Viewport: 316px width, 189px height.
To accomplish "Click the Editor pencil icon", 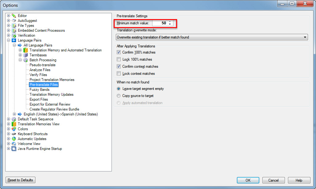I will [14, 16].
